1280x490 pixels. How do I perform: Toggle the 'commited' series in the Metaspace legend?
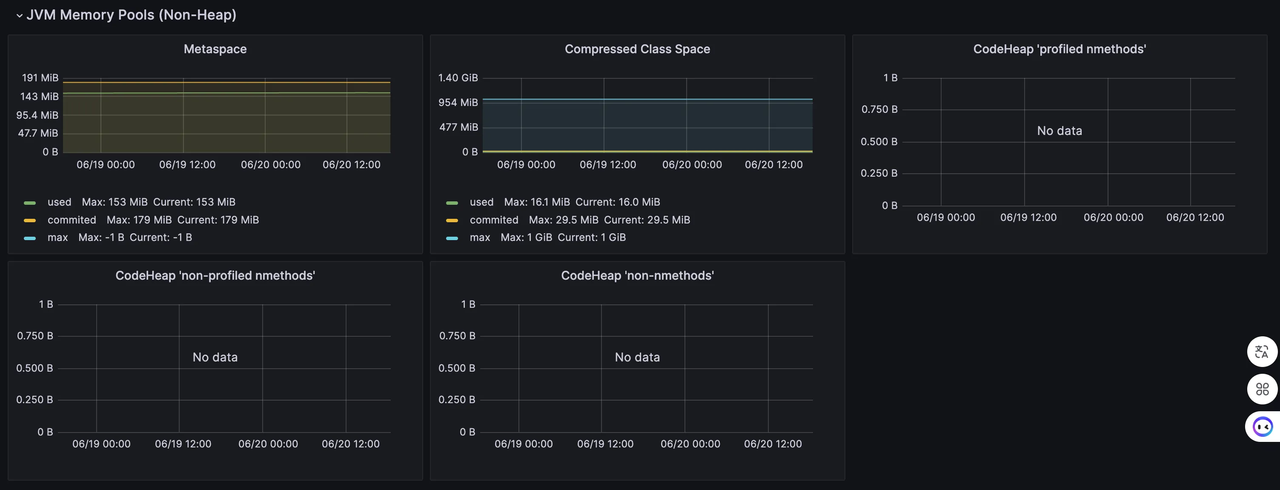tap(72, 220)
